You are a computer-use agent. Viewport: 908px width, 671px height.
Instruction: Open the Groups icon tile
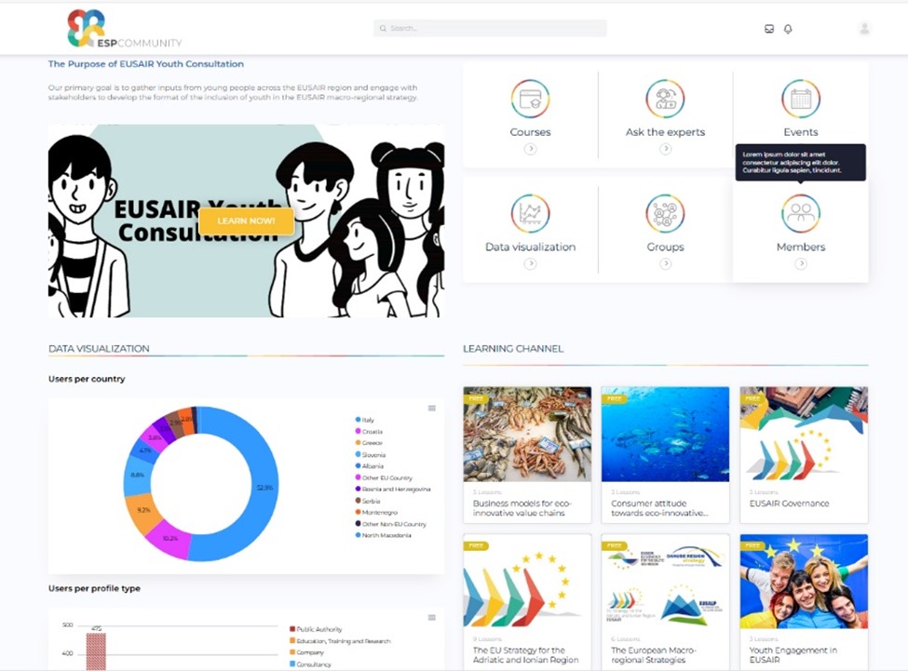(x=665, y=213)
